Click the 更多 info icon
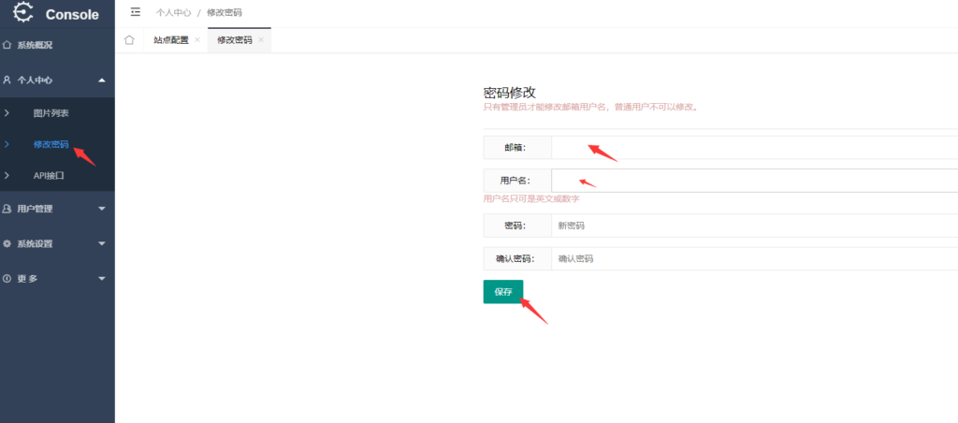This screenshot has width=958, height=423. (x=7, y=279)
